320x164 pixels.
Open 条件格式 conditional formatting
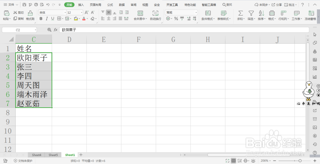pos(208,15)
